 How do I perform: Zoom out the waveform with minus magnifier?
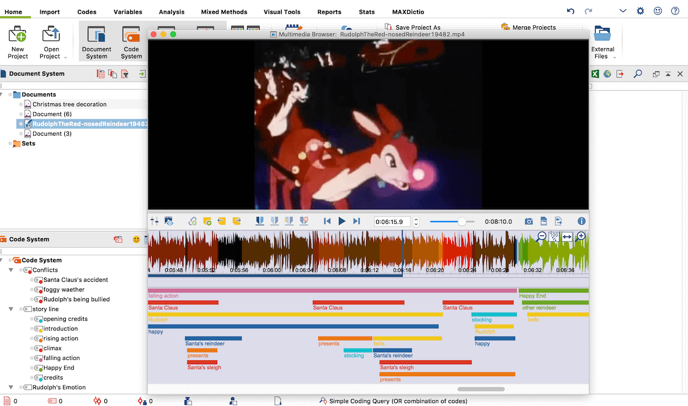click(x=542, y=236)
